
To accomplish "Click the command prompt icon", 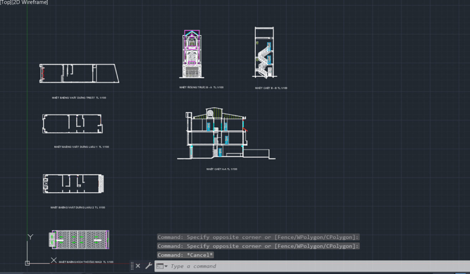I will [160, 266].
